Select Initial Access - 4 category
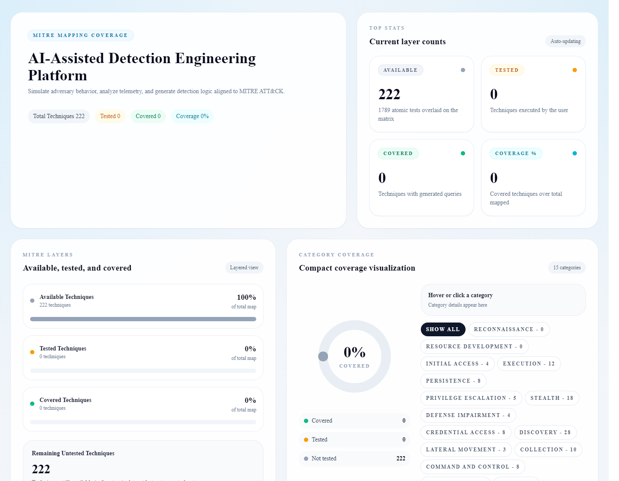The width and height of the screenshot is (619, 481). tap(457, 364)
